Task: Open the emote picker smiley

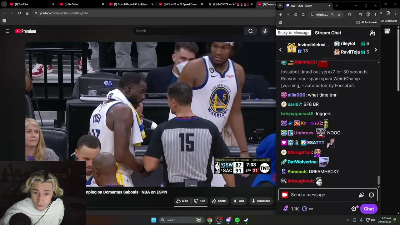Action: [x=371, y=195]
